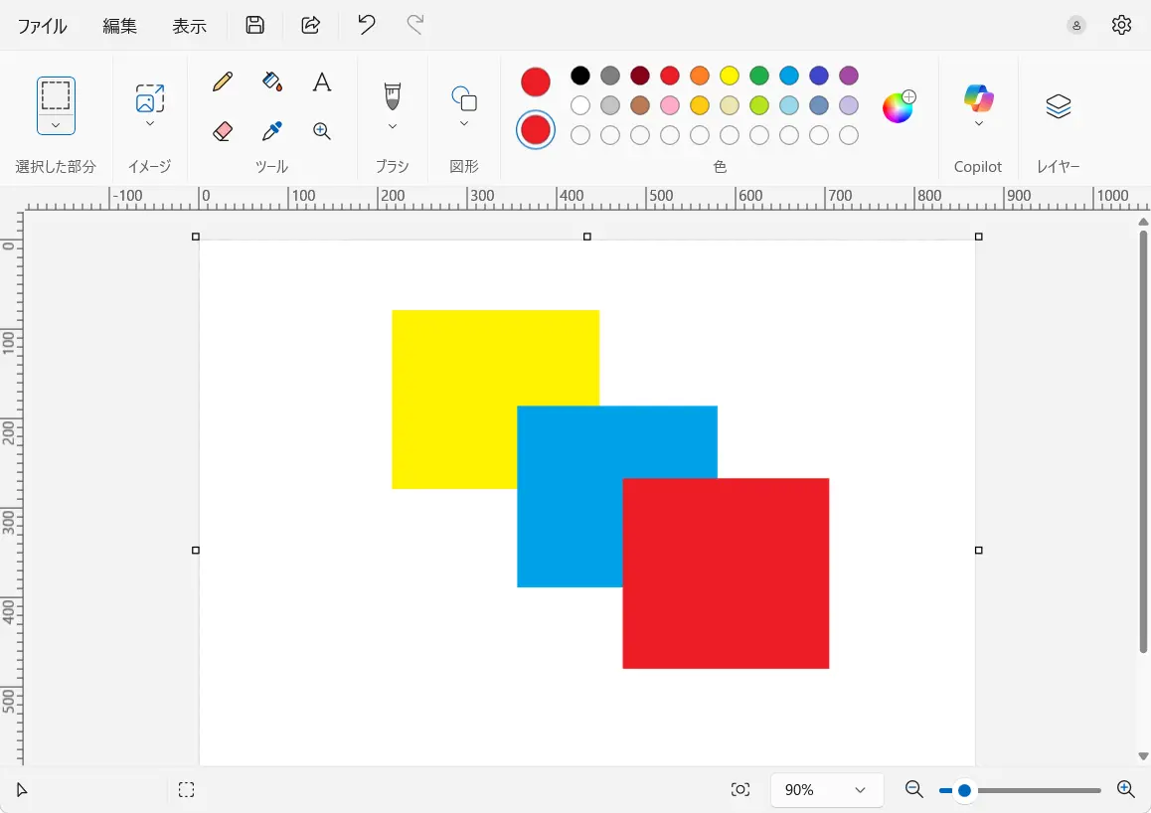
Task: Open the 90% zoom level dropdown
Action: [x=827, y=790]
